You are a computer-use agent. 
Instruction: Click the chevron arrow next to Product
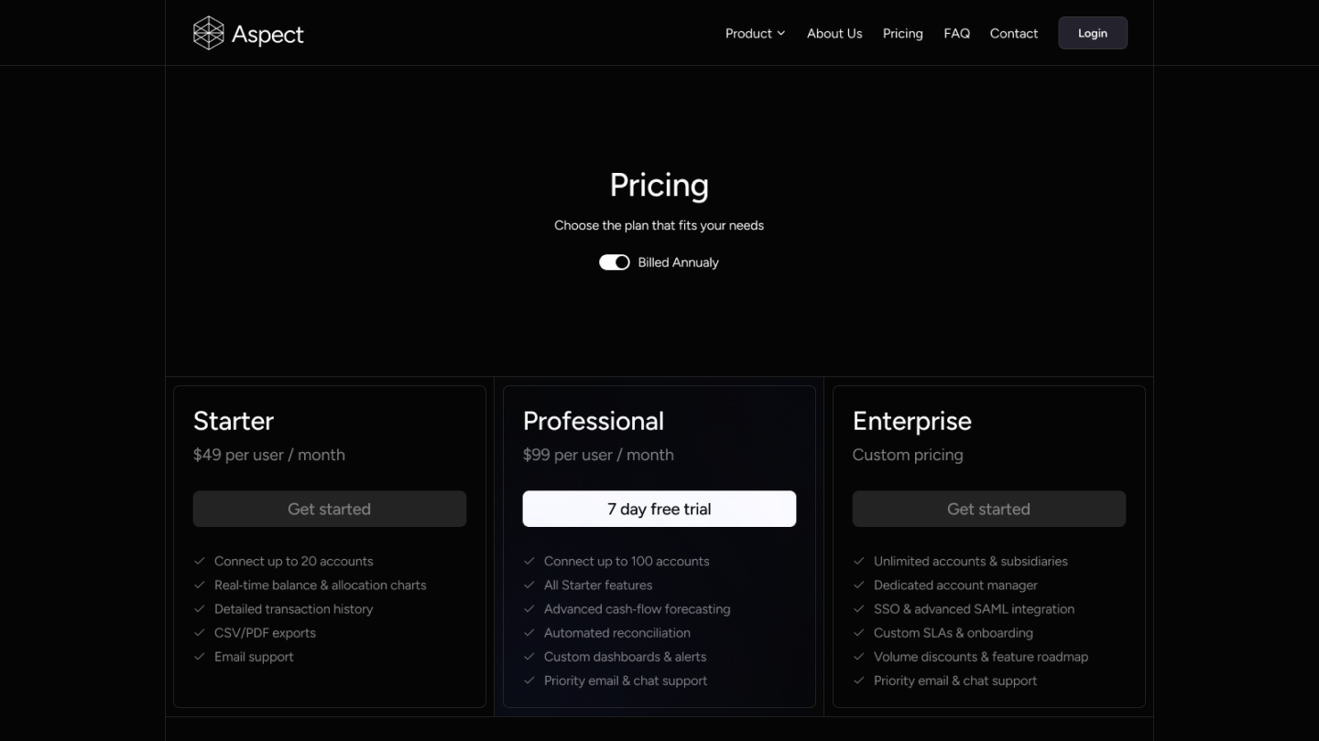(x=781, y=34)
